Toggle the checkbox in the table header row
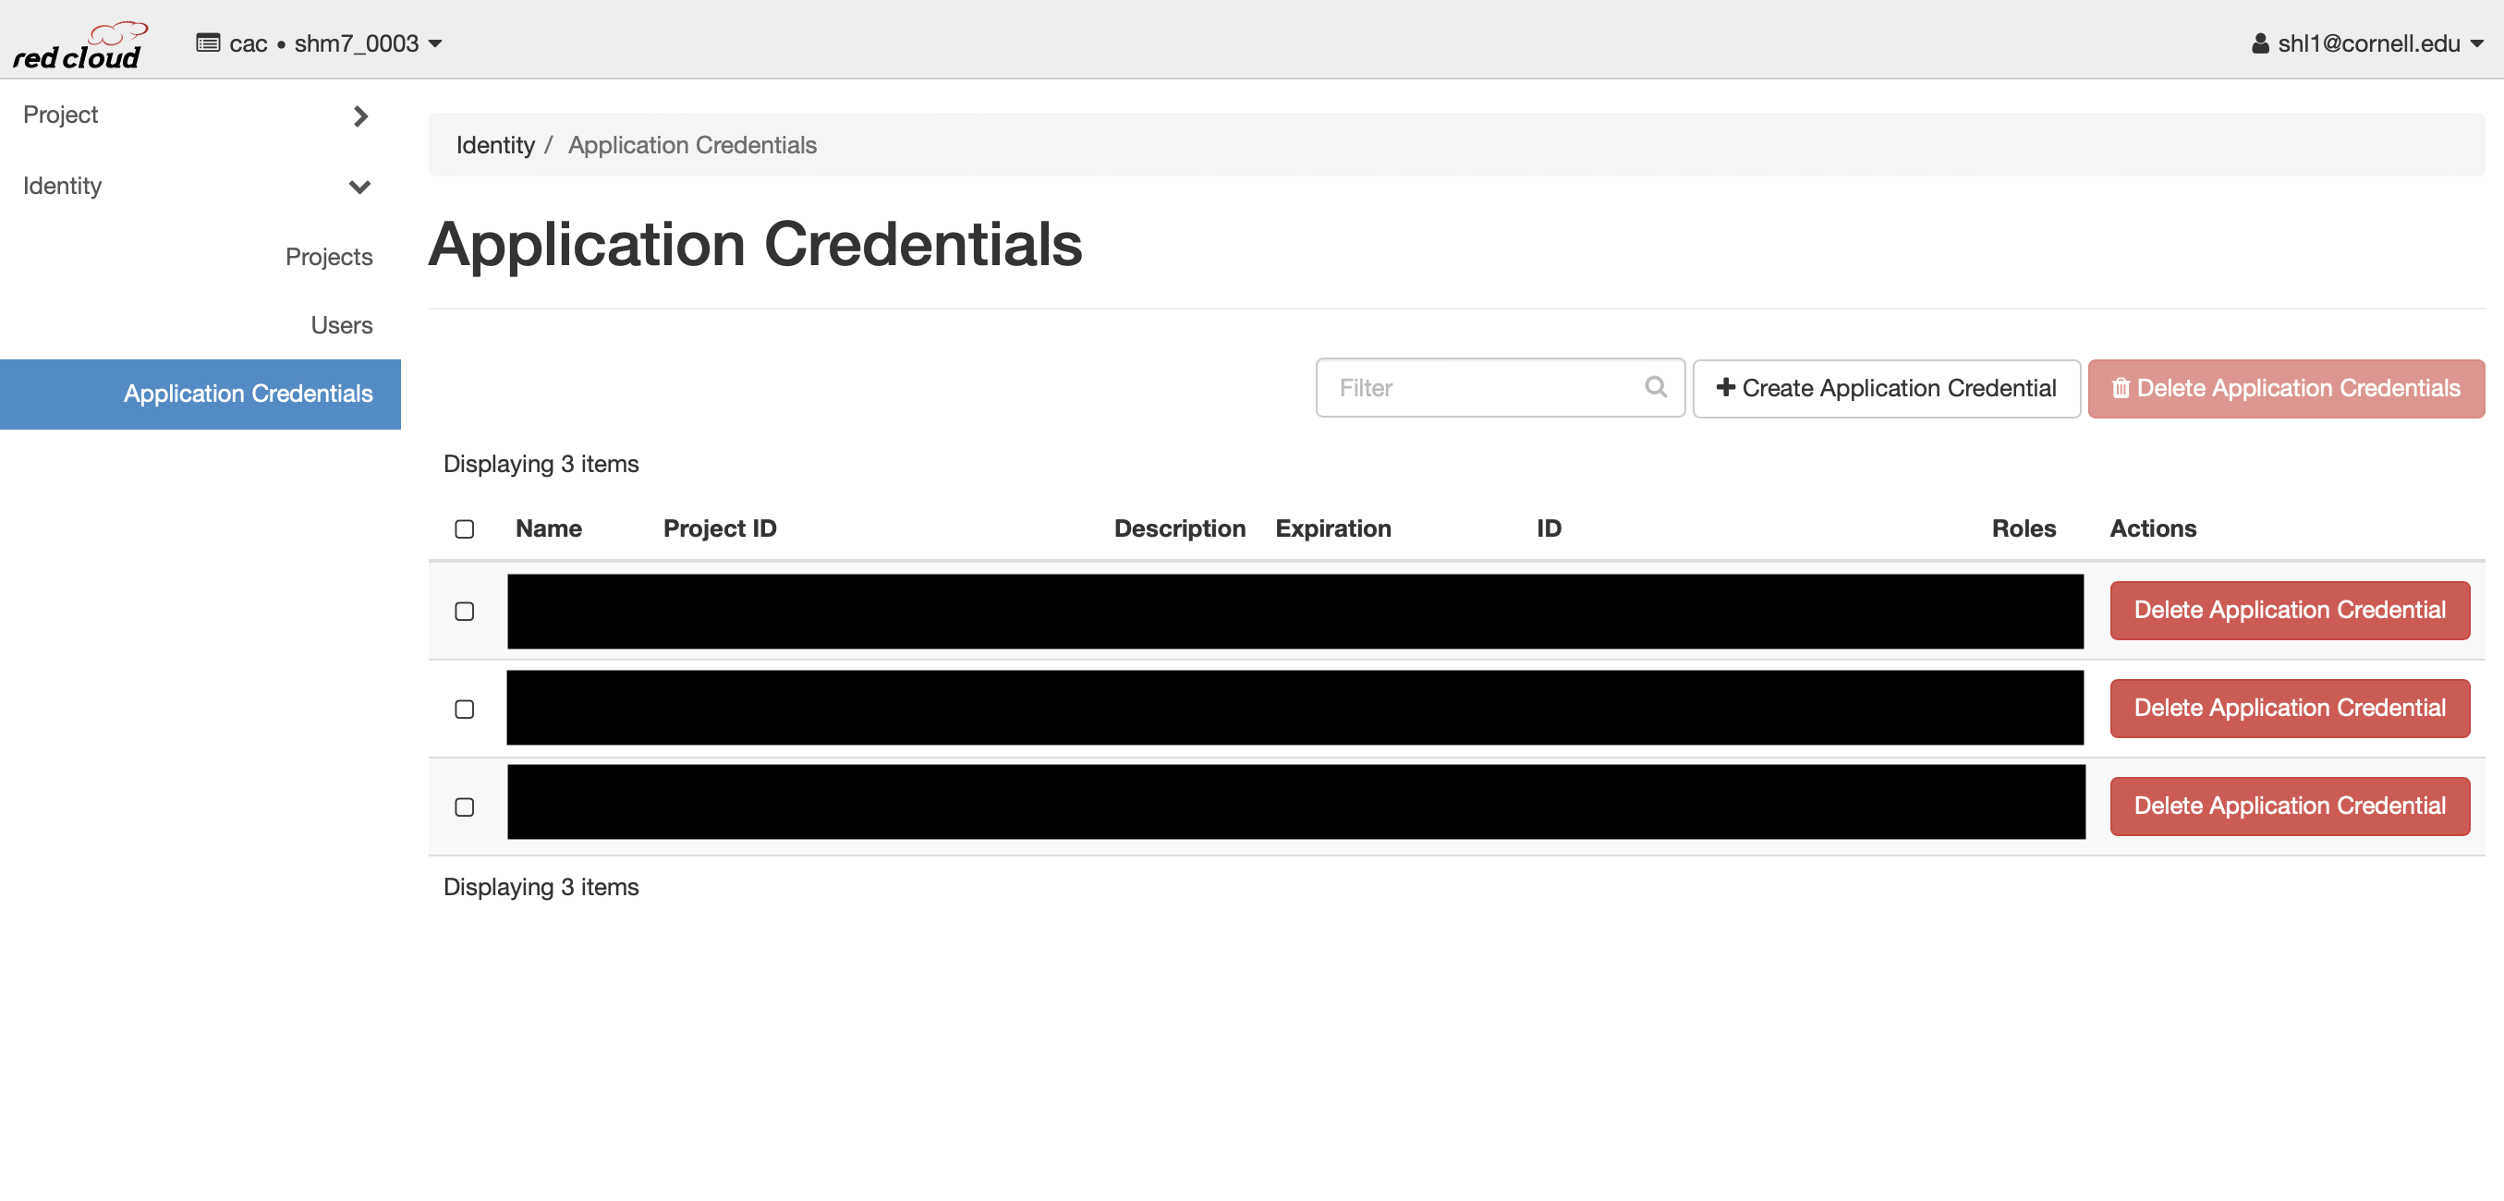The width and height of the screenshot is (2504, 1201). pyautogui.click(x=463, y=528)
